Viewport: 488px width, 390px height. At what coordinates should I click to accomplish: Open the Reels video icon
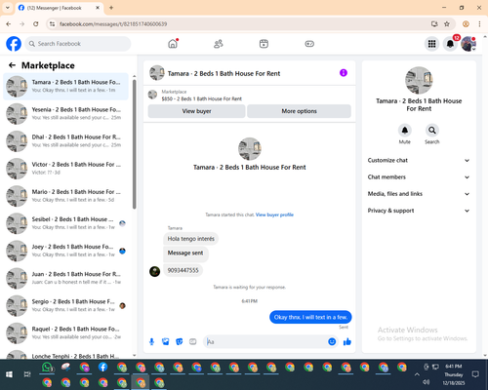[x=264, y=44]
